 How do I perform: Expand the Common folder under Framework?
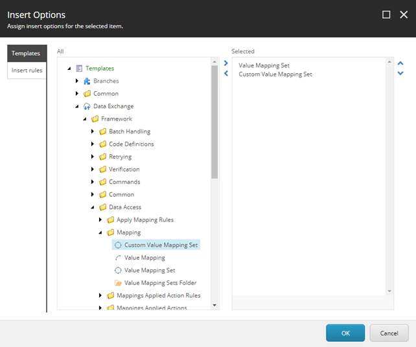click(93, 195)
